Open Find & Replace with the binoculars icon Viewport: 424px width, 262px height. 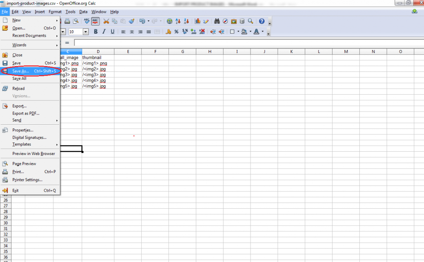point(217,21)
